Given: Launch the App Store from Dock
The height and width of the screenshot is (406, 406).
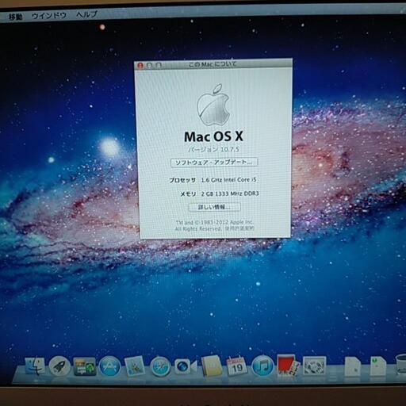Looking at the screenshot, I should tap(109, 366).
